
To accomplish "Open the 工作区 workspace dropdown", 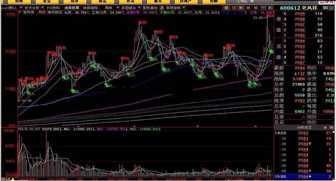I will pos(252,1).
